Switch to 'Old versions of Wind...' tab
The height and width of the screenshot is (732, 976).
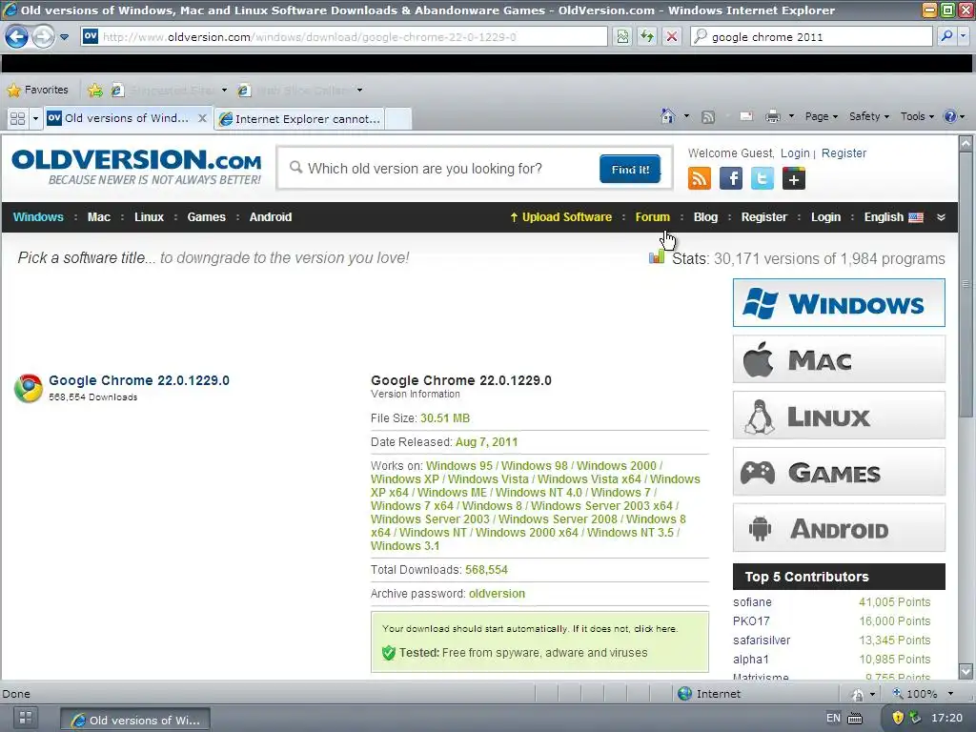pos(125,118)
